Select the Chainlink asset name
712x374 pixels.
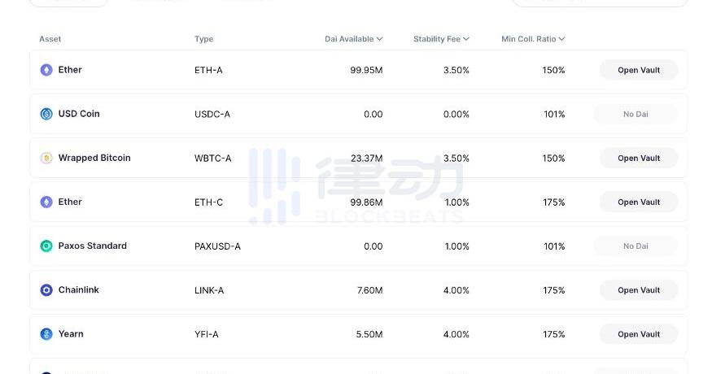pyautogui.click(x=79, y=290)
